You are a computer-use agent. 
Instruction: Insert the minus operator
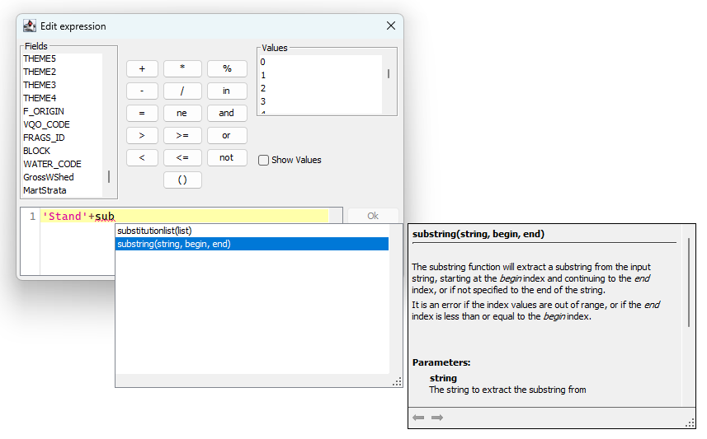(x=142, y=91)
